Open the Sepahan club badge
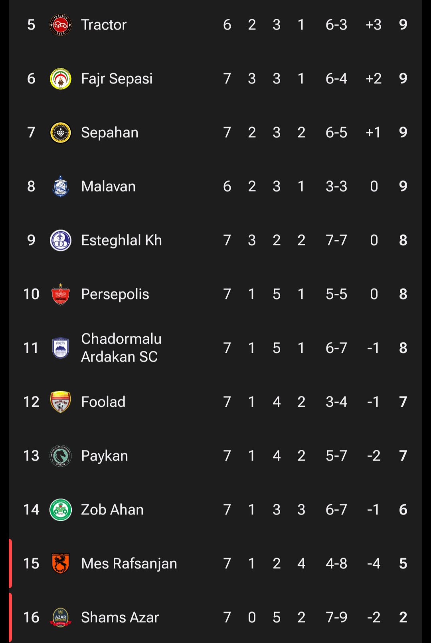 click(60, 133)
